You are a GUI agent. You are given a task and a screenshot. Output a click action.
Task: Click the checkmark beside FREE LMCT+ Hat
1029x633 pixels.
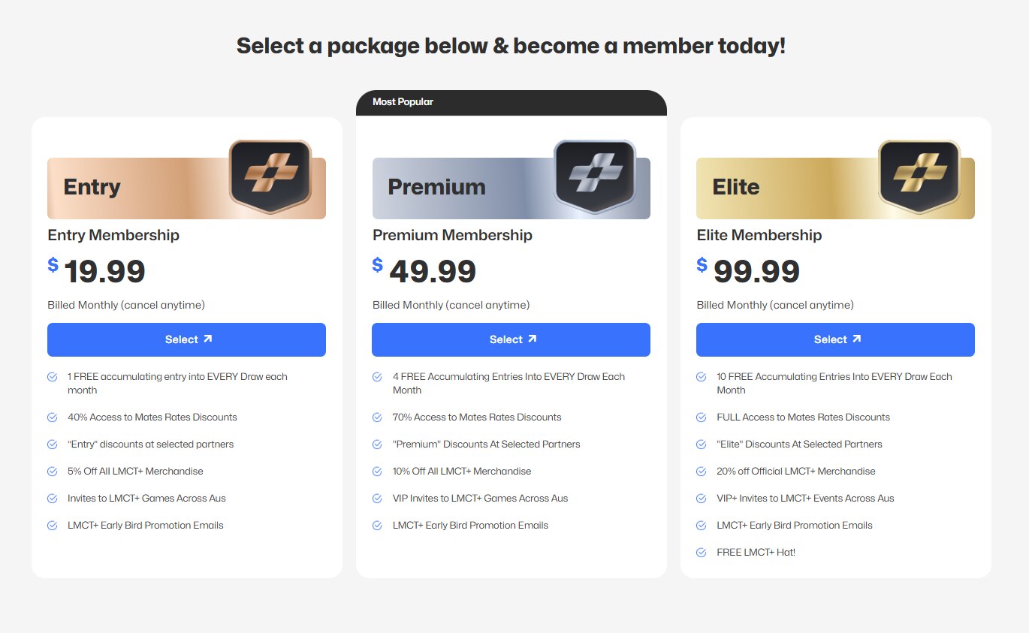point(701,552)
